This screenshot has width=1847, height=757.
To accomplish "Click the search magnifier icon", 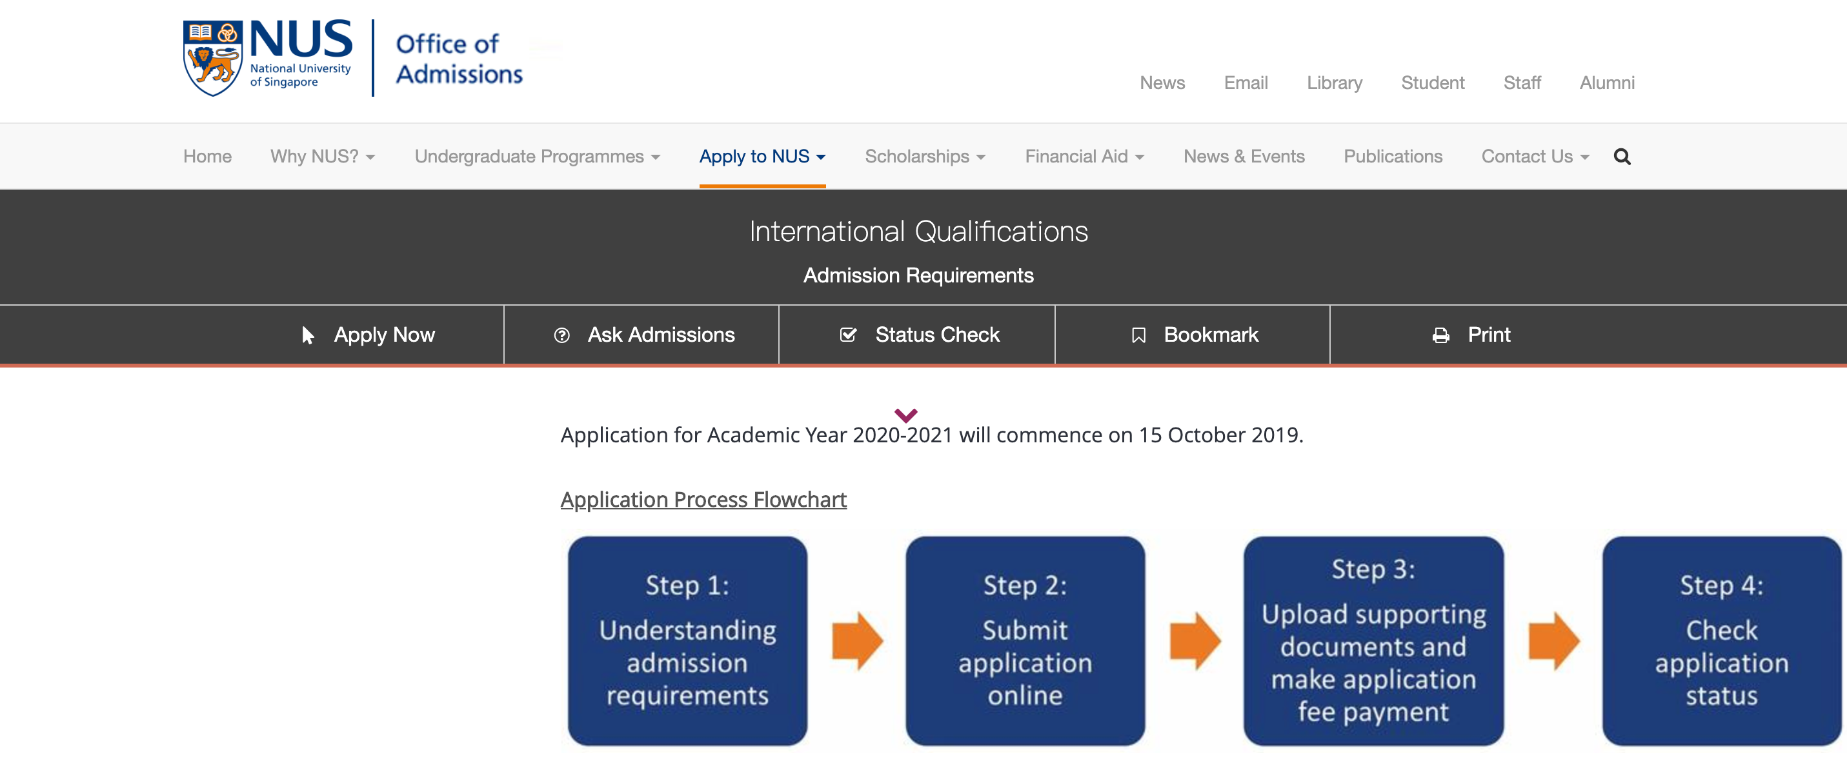I will 1622,156.
